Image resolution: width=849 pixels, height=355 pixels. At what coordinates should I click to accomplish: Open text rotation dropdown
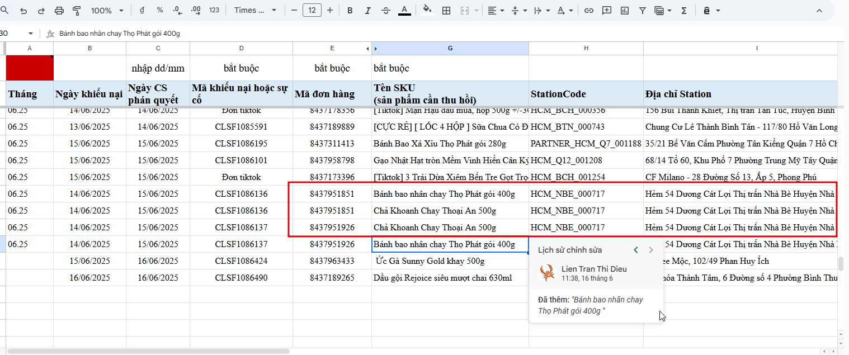click(x=565, y=11)
